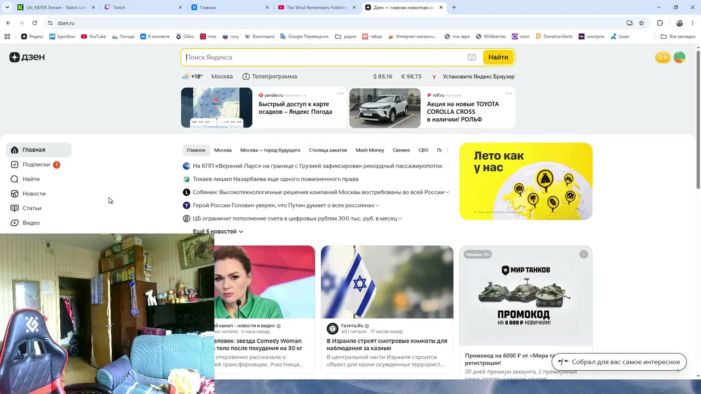Open the three-dot menu on yandex.ru ad
The width and height of the screenshot is (701, 394).
[x=341, y=94]
